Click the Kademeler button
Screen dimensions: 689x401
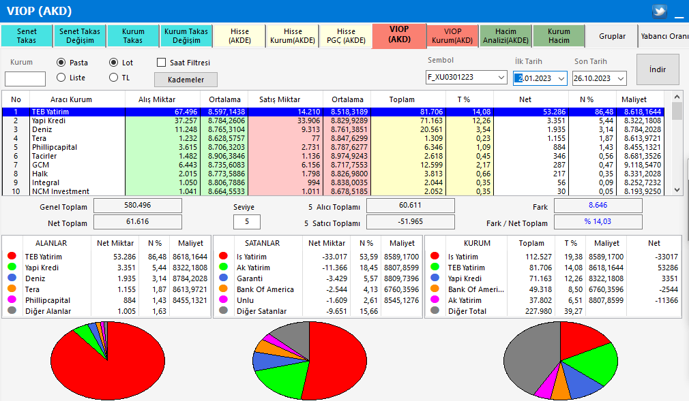pos(186,80)
